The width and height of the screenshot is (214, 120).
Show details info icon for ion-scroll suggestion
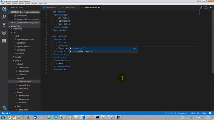(x=134, y=48)
